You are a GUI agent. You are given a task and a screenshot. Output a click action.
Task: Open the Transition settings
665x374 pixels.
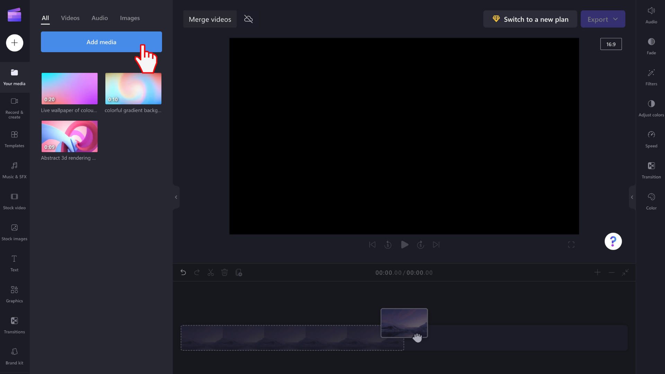651,169
